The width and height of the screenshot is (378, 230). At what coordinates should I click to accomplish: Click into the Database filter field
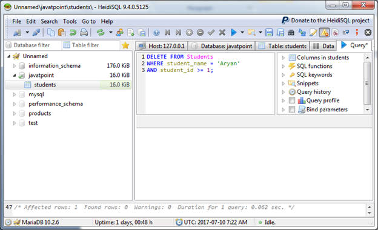point(33,45)
